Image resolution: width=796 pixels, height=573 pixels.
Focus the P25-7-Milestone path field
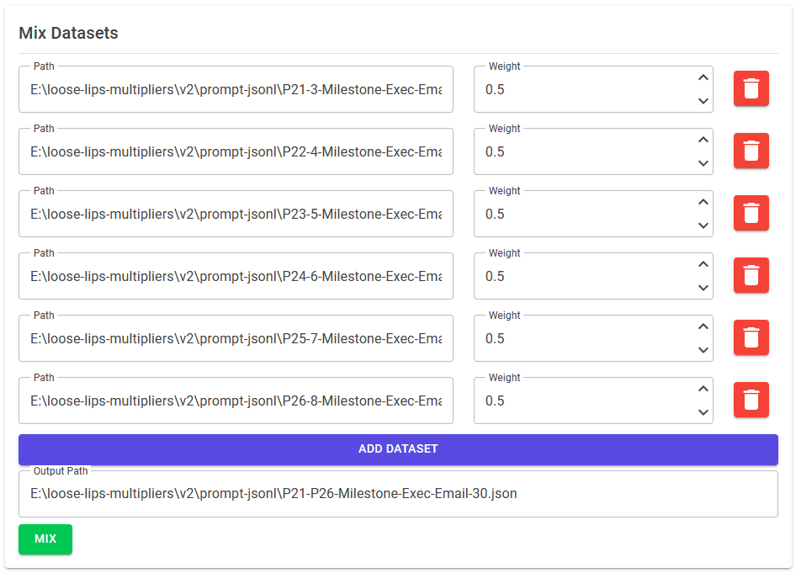[236, 338]
